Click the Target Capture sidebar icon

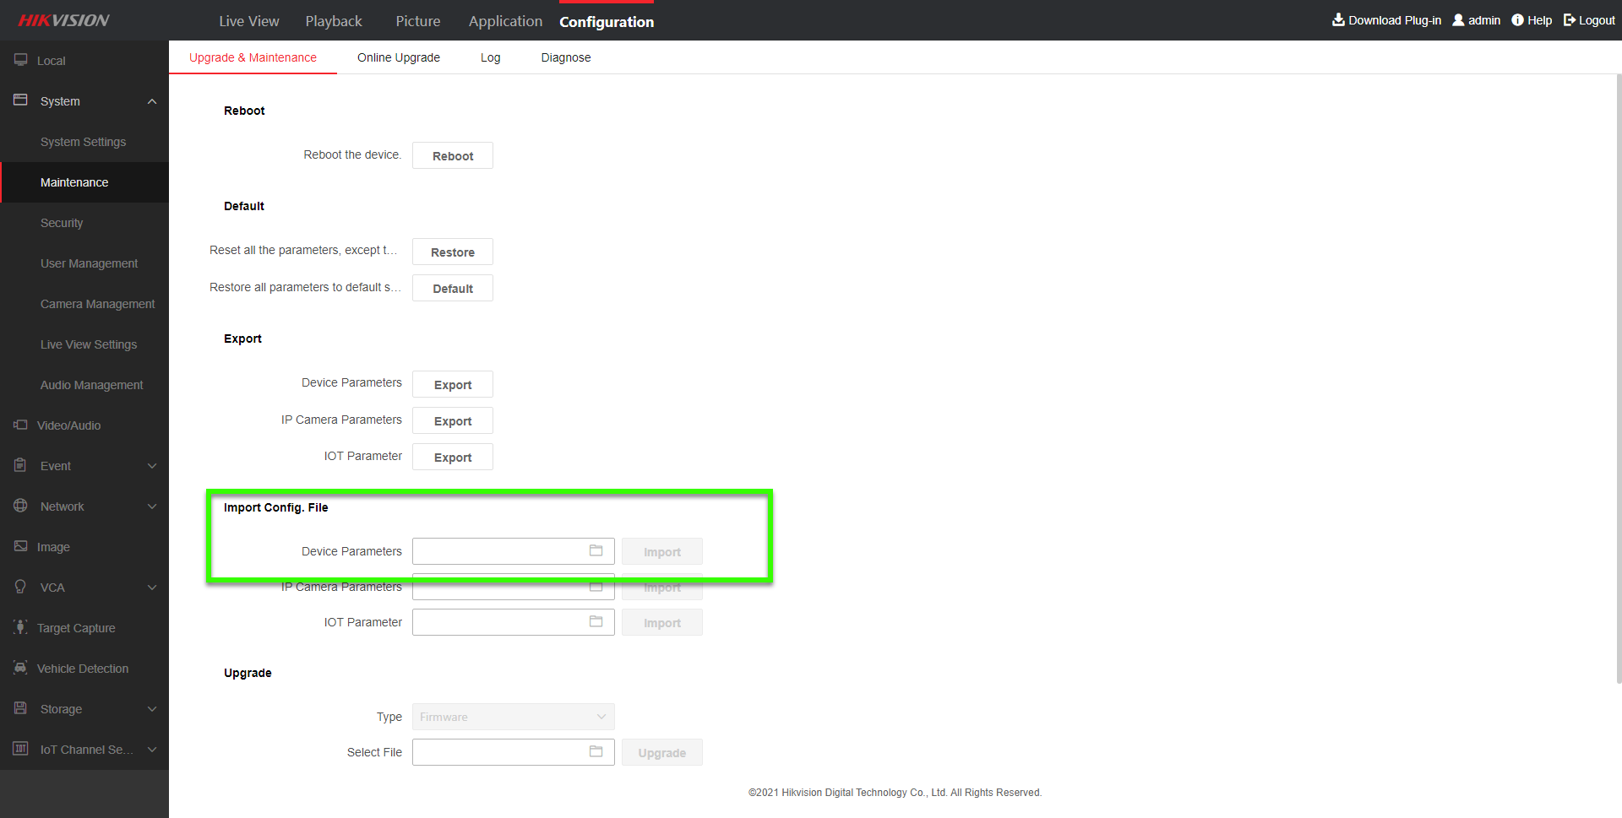point(20,627)
